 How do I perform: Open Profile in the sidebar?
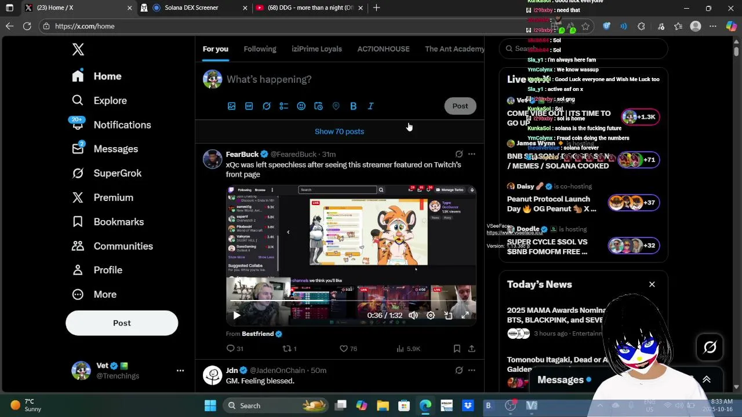coord(97,270)
